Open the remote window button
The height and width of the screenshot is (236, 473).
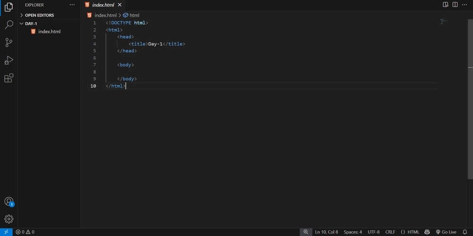[x=6, y=232]
